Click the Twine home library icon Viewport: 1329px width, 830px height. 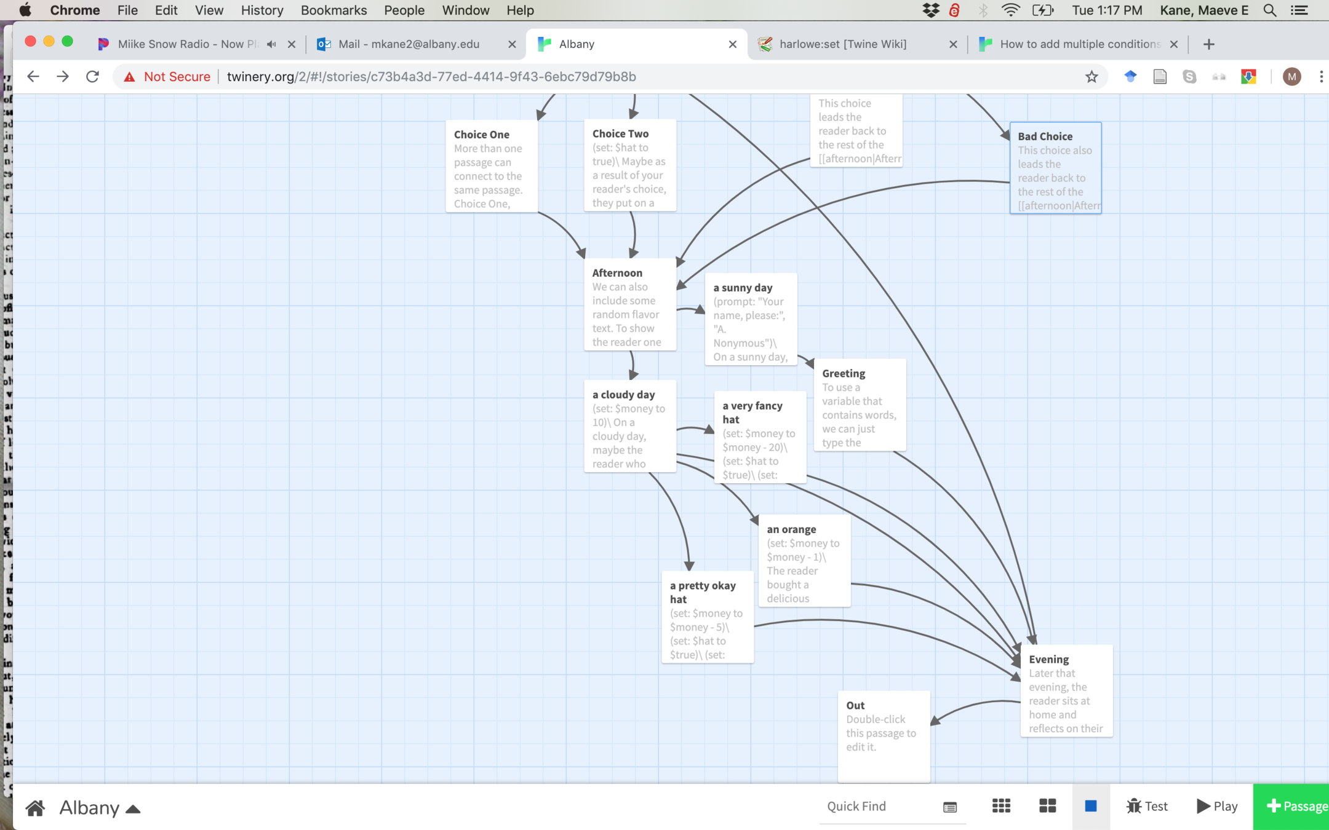pyautogui.click(x=35, y=807)
